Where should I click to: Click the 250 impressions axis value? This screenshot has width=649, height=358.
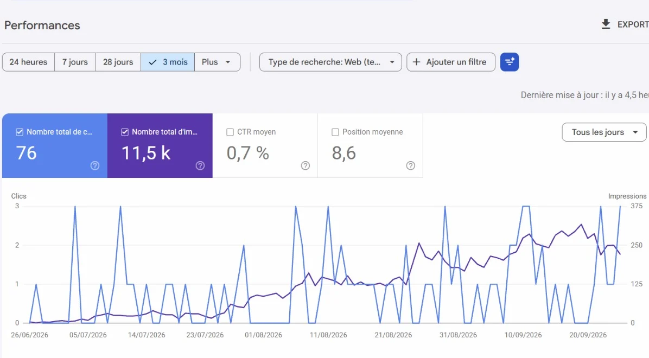(636, 245)
